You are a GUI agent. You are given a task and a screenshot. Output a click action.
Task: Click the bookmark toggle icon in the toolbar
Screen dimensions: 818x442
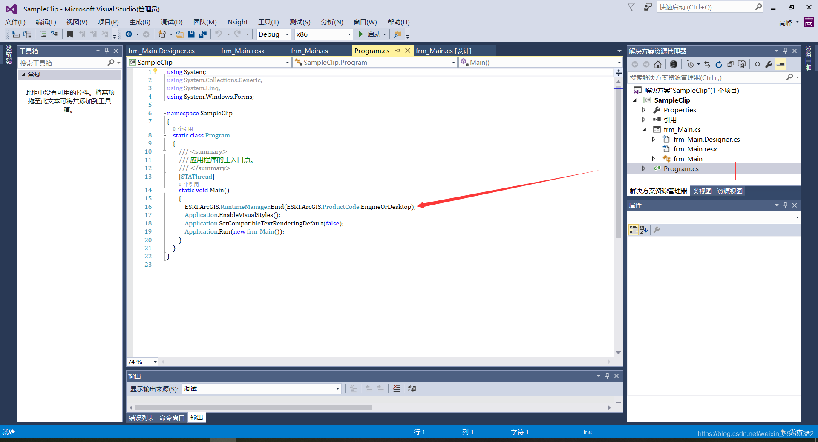click(x=70, y=34)
